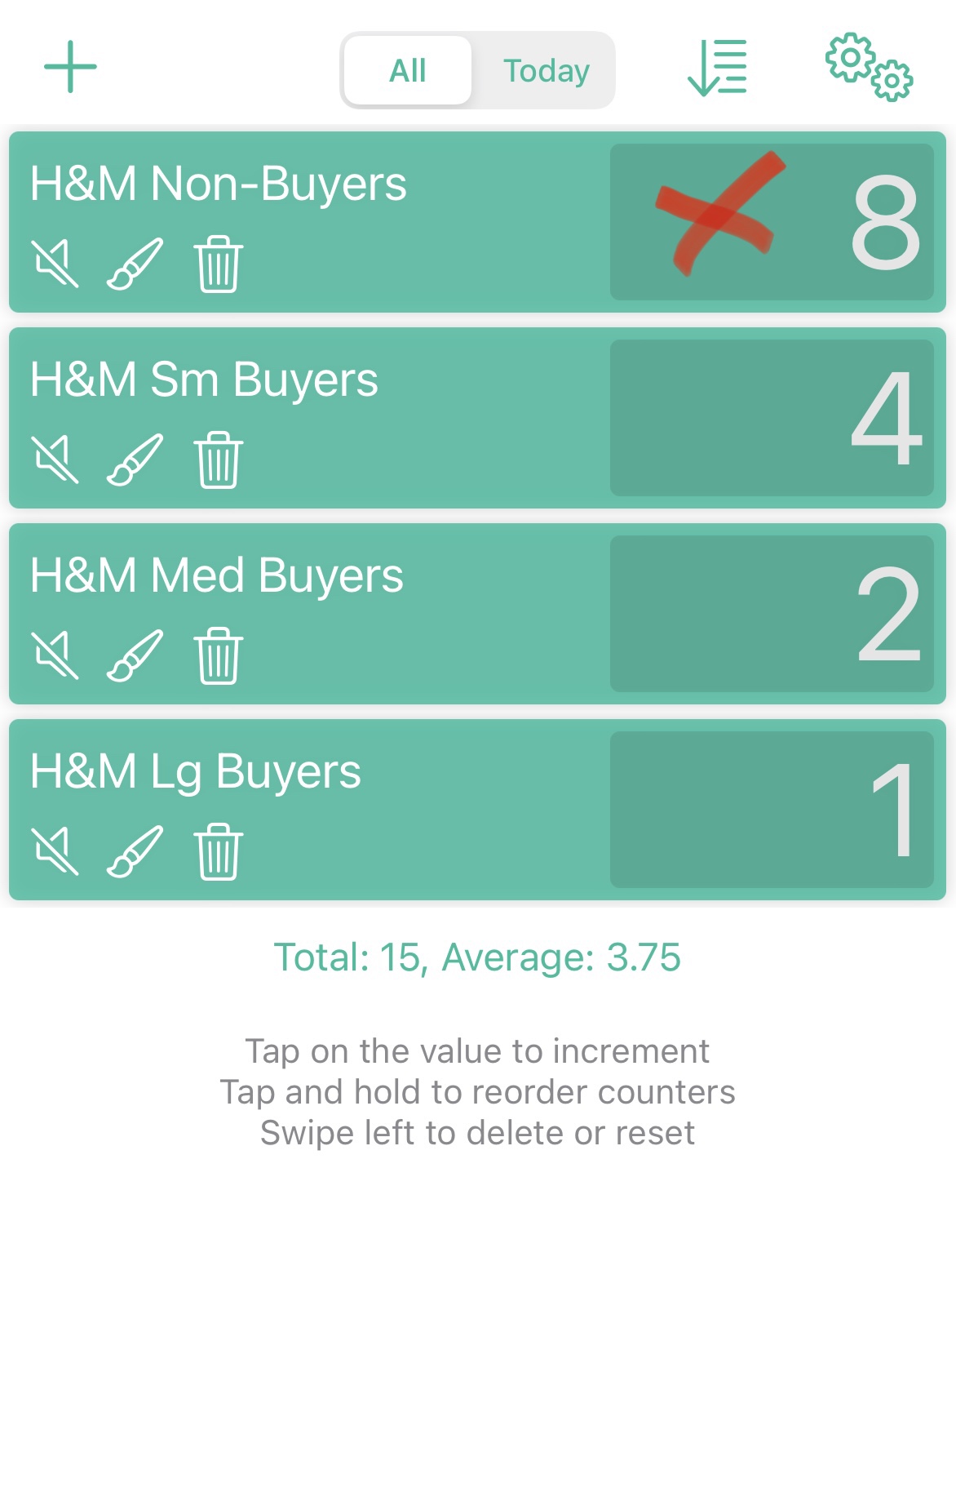
Task: Select the All tab
Action: [x=408, y=71]
